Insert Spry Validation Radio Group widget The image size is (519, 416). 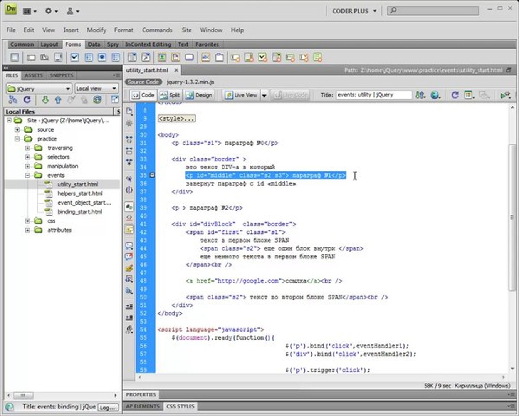(317, 57)
